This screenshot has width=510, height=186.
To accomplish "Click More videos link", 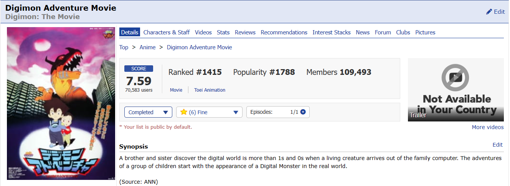I will (488, 127).
